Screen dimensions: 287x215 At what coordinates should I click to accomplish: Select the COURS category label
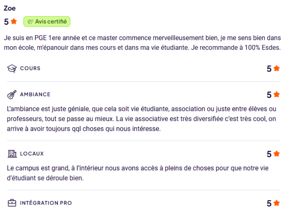(x=30, y=68)
